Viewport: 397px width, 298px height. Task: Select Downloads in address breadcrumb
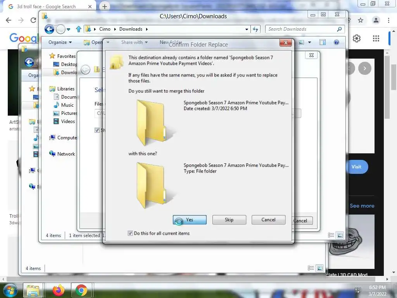[131, 29]
